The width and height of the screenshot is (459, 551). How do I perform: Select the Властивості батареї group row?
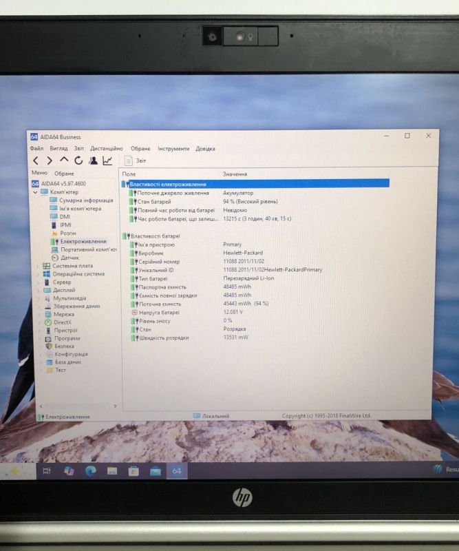point(151,236)
